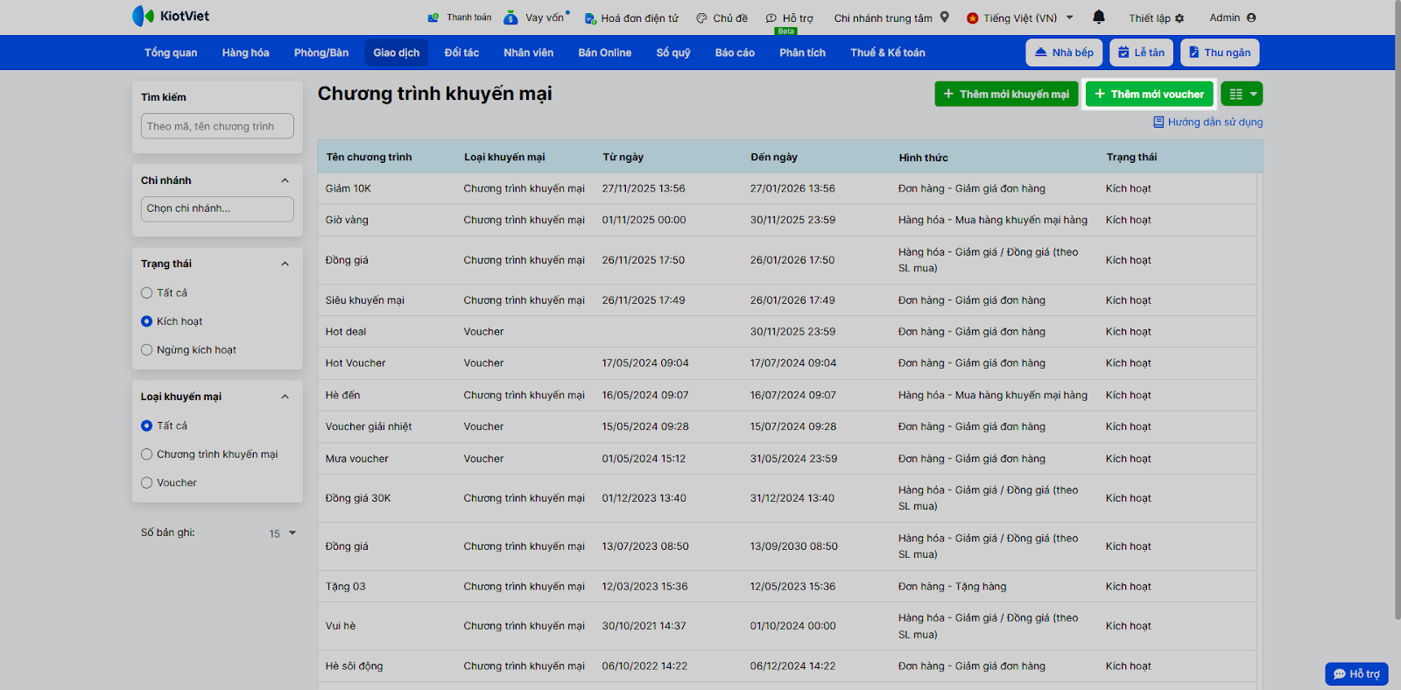
Task: Open the Admin user account icon
Action: tap(1251, 18)
